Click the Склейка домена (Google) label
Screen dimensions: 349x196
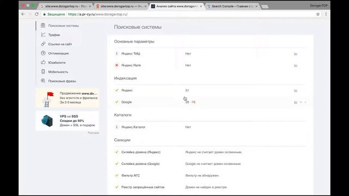tap(141, 164)
